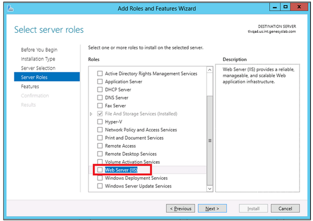Screen dimensions: 313x221
Task: Check the Application Server role box
Action: (x=100, y=81)
